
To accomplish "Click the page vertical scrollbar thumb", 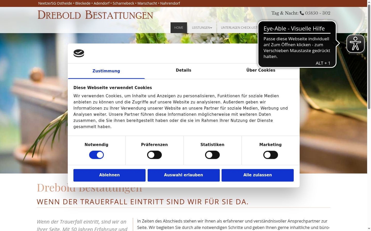I will (x=369, y=56).
